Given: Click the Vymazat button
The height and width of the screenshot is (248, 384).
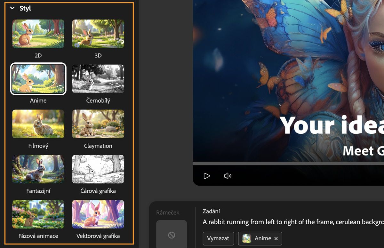Looking at the screenshot, I should pyautogui.click(x=218, y=238).
